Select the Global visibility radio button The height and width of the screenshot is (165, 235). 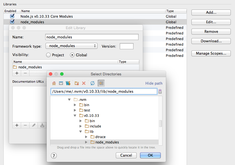pos(73,55)
